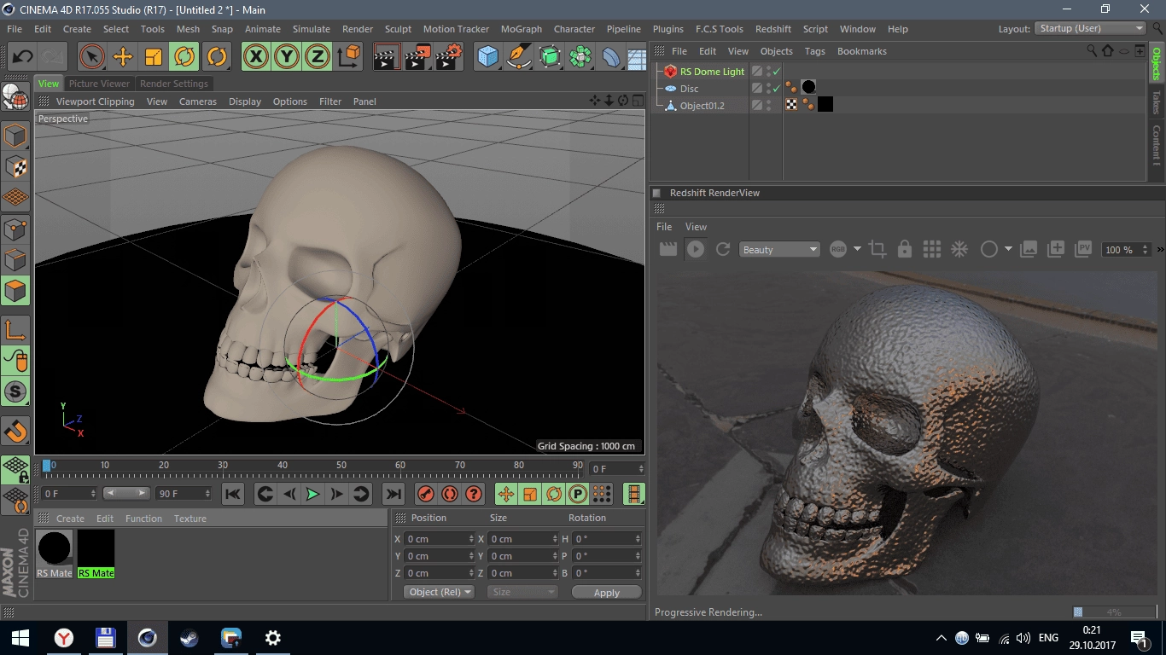Expand RenderView toolbar overflow chevrons

pos(1159,250)
